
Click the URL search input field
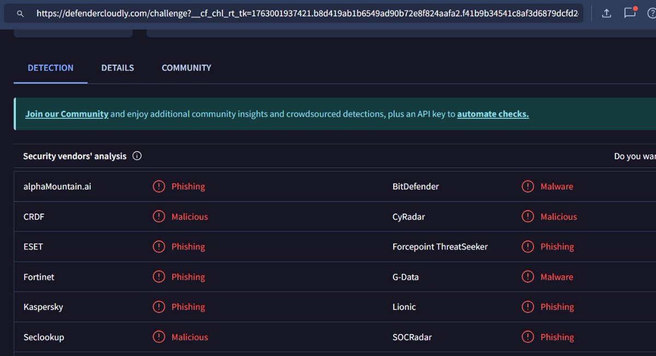(x=294, y=13)
